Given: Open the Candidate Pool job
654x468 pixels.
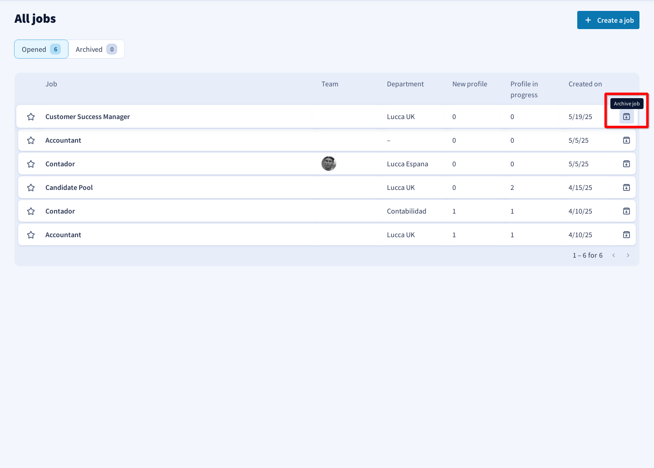Looking at the screenshot, I should click(x=69, y=188).
